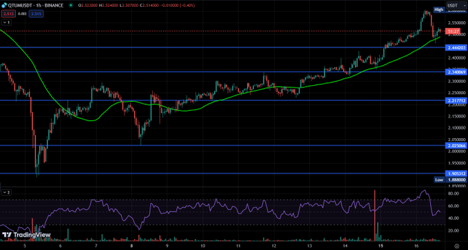The width and height of the screenshot is (468, 250).
Task: Click the 2.550000 price scale value
Action: tap(457, 23)
